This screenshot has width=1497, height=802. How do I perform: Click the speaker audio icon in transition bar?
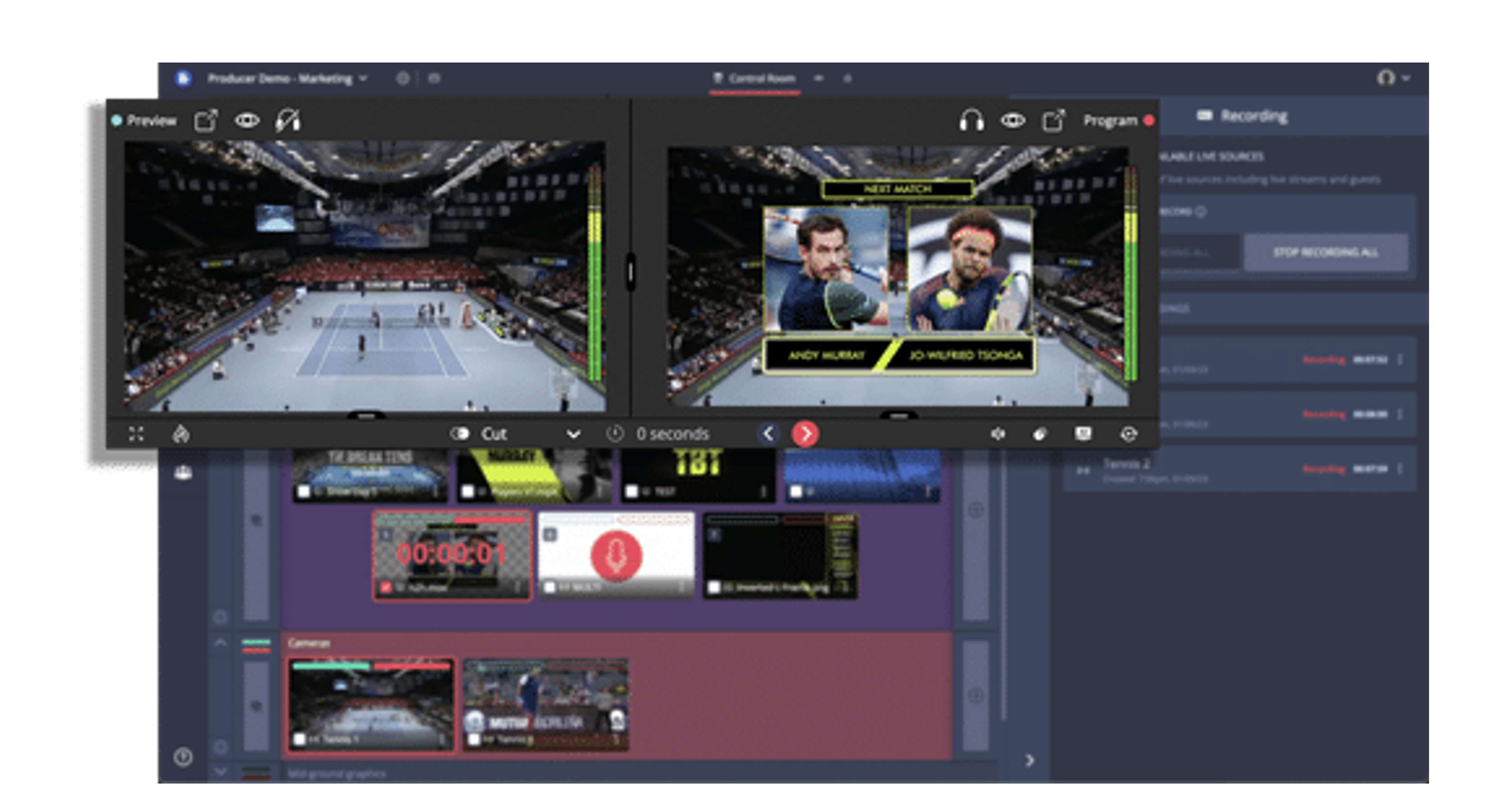(x=998, y=434)
